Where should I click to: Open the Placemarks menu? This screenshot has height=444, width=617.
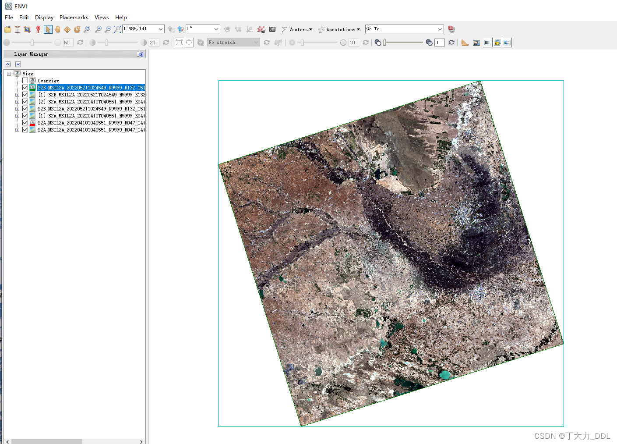[74, 18]
